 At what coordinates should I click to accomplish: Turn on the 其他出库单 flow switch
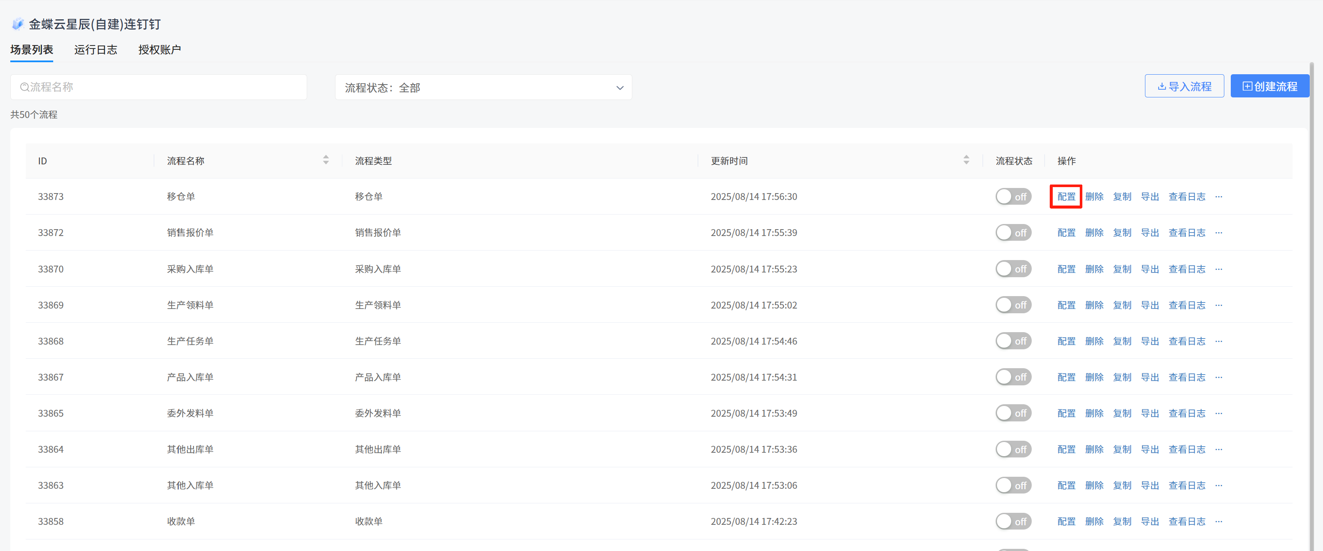pos(1013,449)
